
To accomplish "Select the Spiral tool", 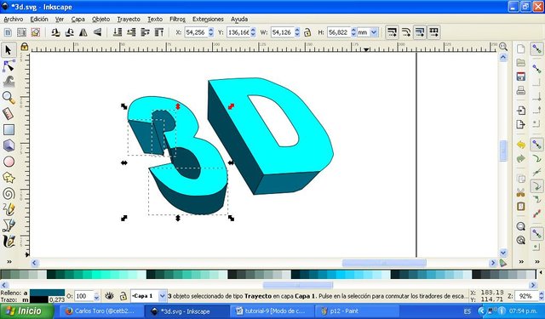I will click(9, 194).
